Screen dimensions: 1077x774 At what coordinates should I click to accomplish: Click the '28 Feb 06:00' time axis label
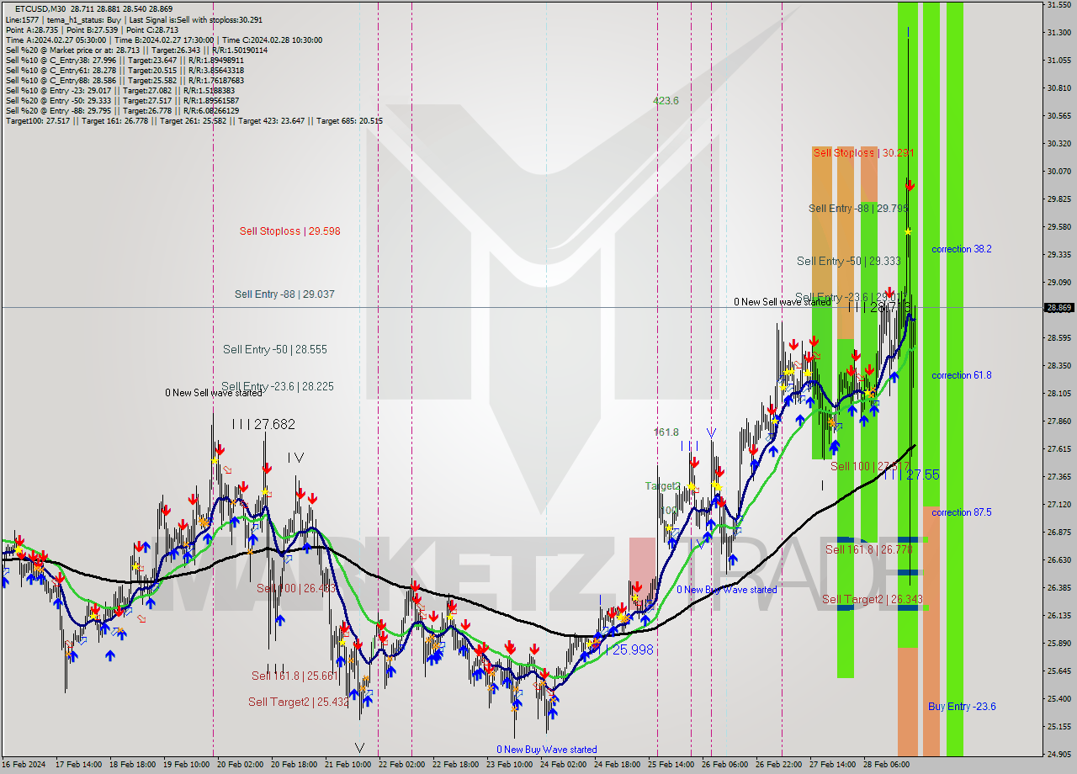pos(885,765)
